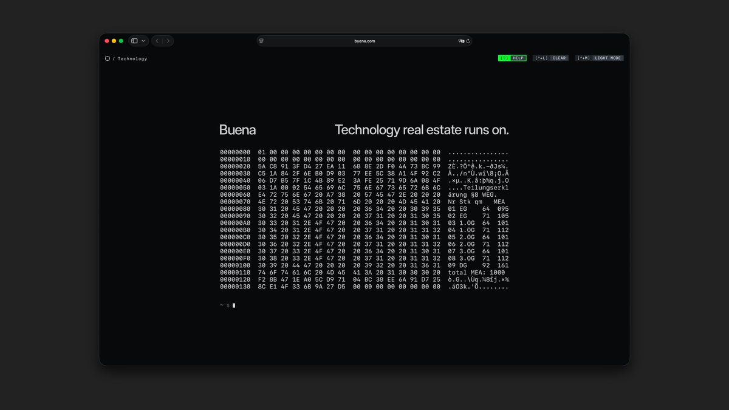Click the '....Teilungserkl' decoded text
The width and height of the screenshot is (729, 410).
pyautogui.click(x=478, y=188)
